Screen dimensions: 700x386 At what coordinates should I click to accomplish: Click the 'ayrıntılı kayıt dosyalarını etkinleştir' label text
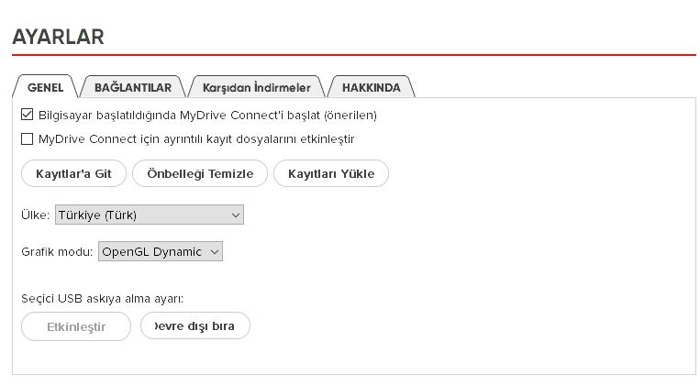[196, 139]
